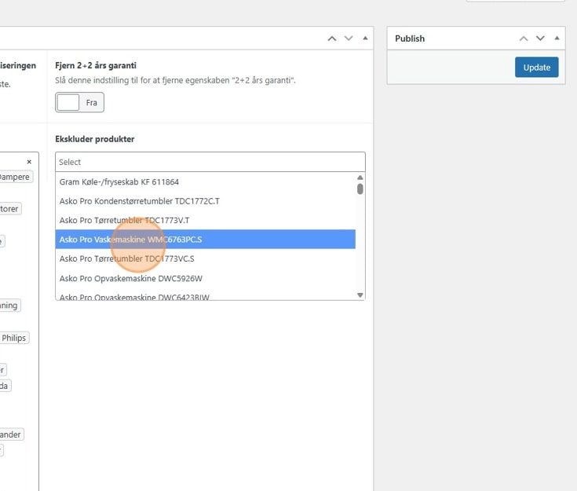Select 'Asko Pro Tørretumbler TDC1773V.T' option
This screenshot has width=577, height=491.
pos(206,220)
